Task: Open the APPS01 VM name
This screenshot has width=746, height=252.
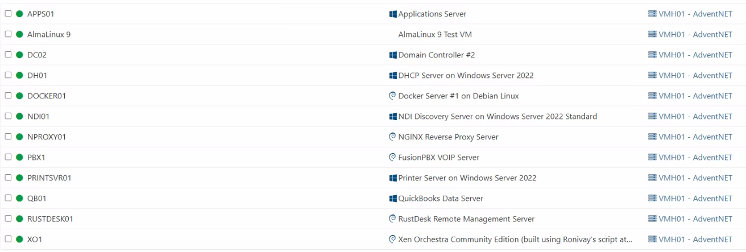Action: pyautogui.click(x=41, y=14)
